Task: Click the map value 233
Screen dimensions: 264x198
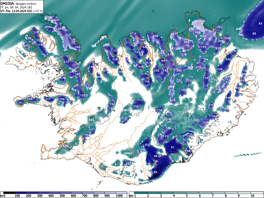Action: click(x=221, y=87)
